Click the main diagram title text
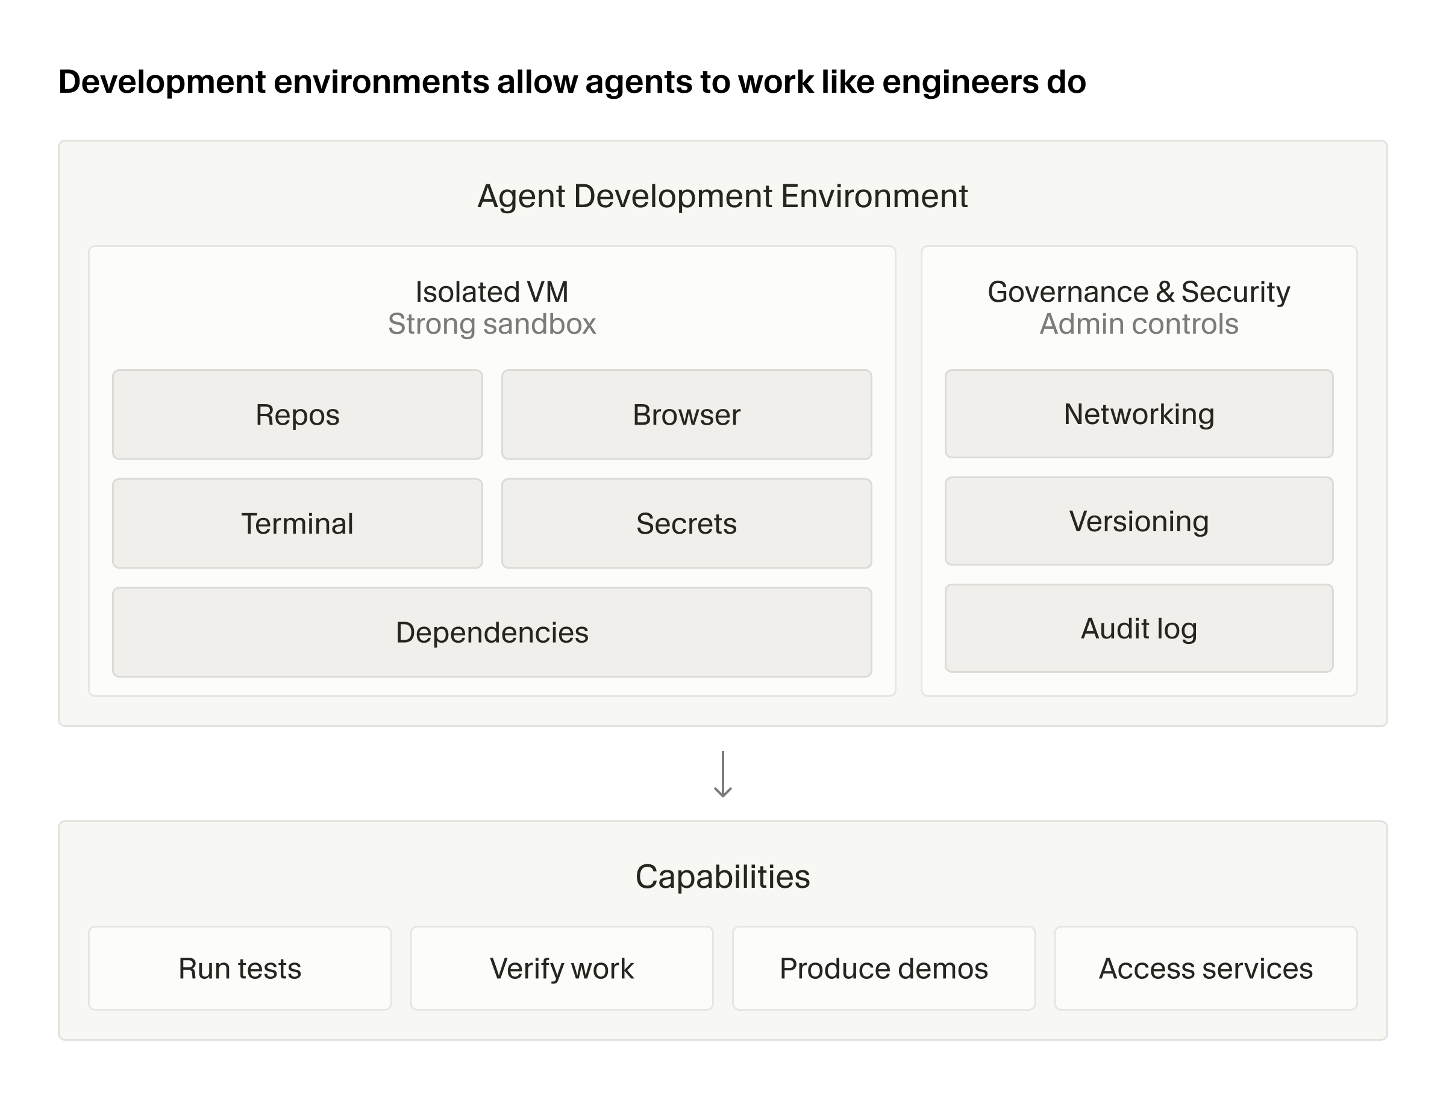Image resolution: width=1446 pixels, height=1098 pixels. [572, 82]
